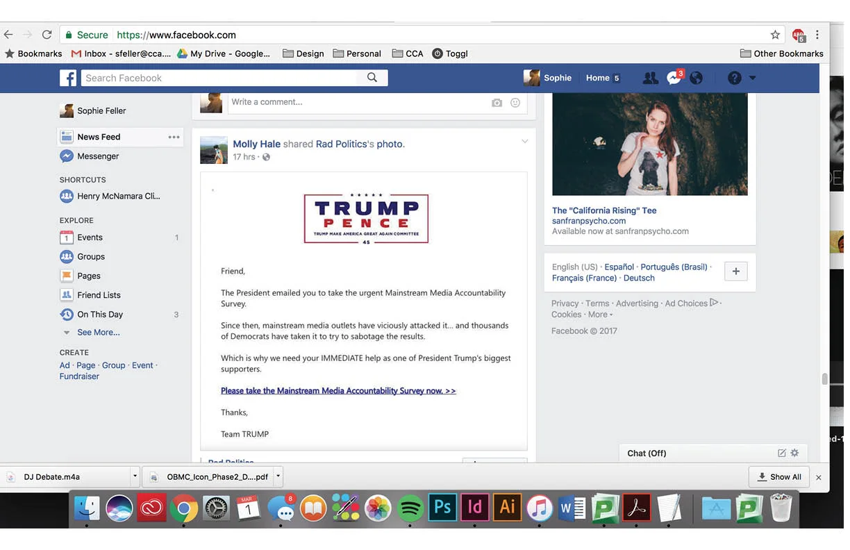
Task: Open InDesign from the Dock
Action: pyautogui.click(x=475, y=508)
